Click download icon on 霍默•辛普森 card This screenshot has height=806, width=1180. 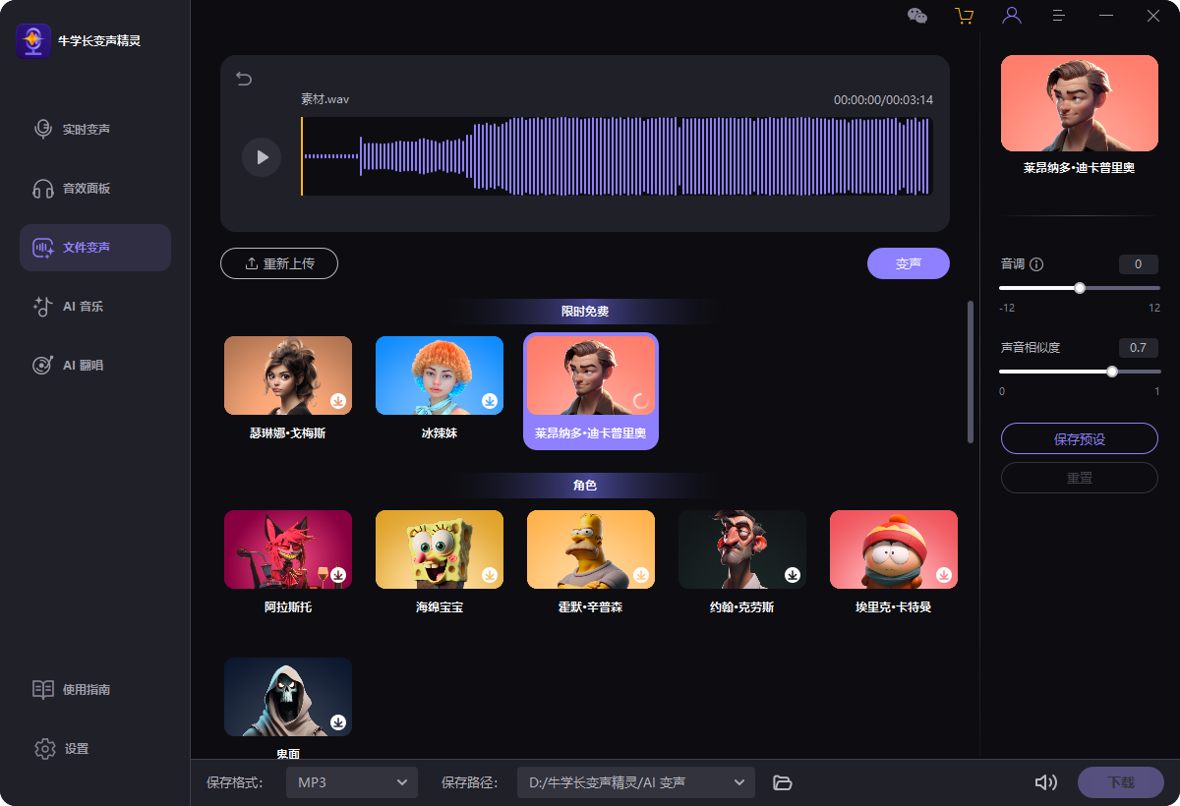pos(641,575)
